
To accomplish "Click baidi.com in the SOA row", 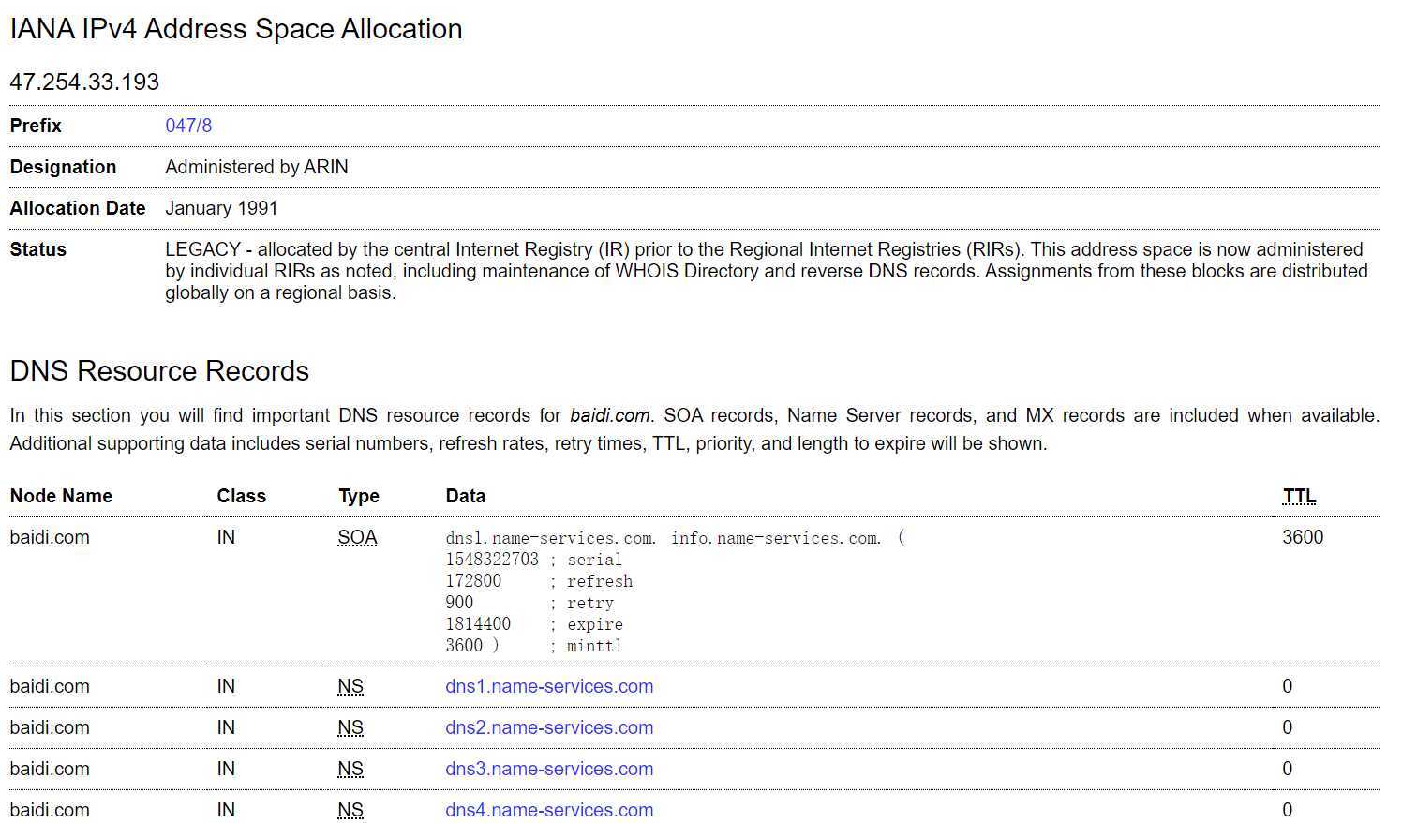I will [x=50, y=538].
